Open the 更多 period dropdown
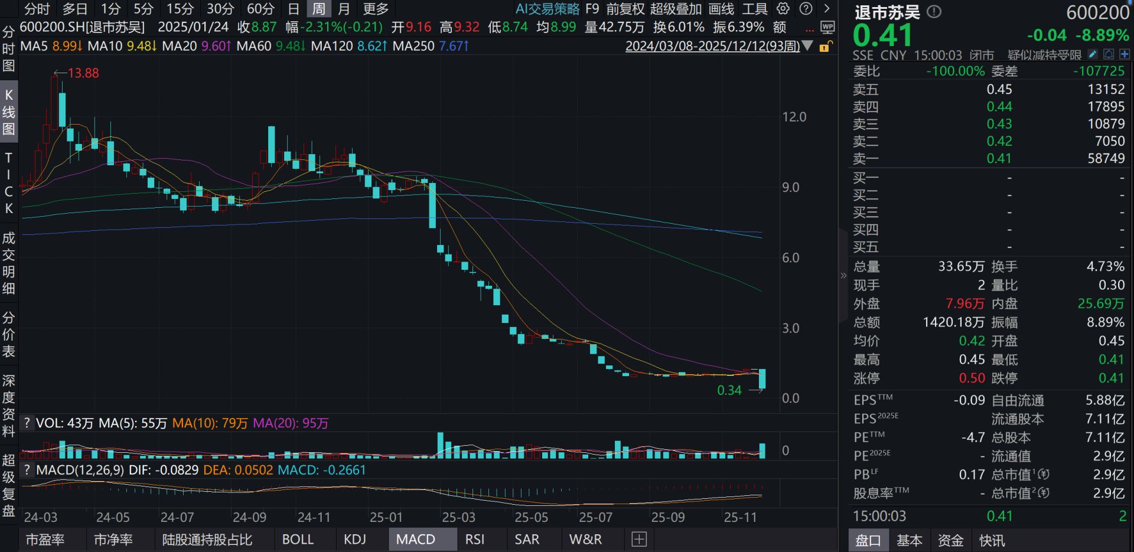 (376, 9)
